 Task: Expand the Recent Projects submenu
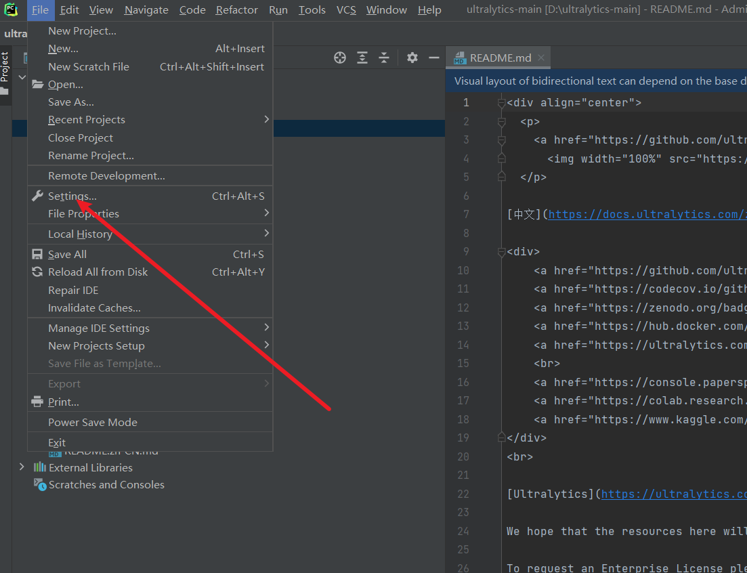(267, 120)
